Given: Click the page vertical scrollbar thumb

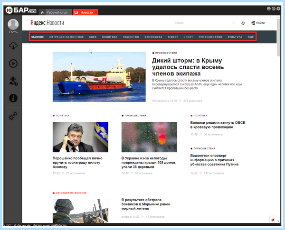Looking at the screenshot, I should (x=278, y=37).
